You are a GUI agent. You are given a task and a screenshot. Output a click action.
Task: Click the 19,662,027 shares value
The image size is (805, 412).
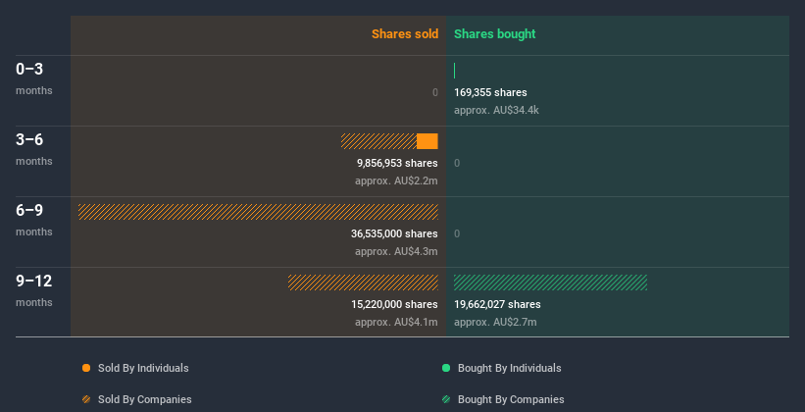pyautogui.click(x=497, y=305)
